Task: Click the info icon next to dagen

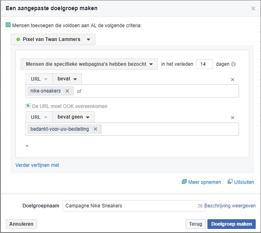Action: 233,64
